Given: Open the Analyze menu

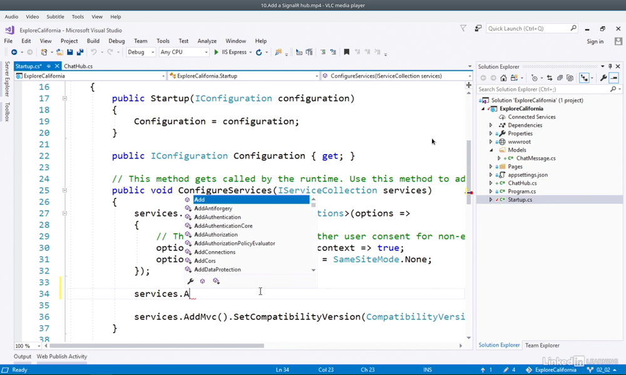Looking at the screenshot, I should pyautogui.click(x=207, y=41).
